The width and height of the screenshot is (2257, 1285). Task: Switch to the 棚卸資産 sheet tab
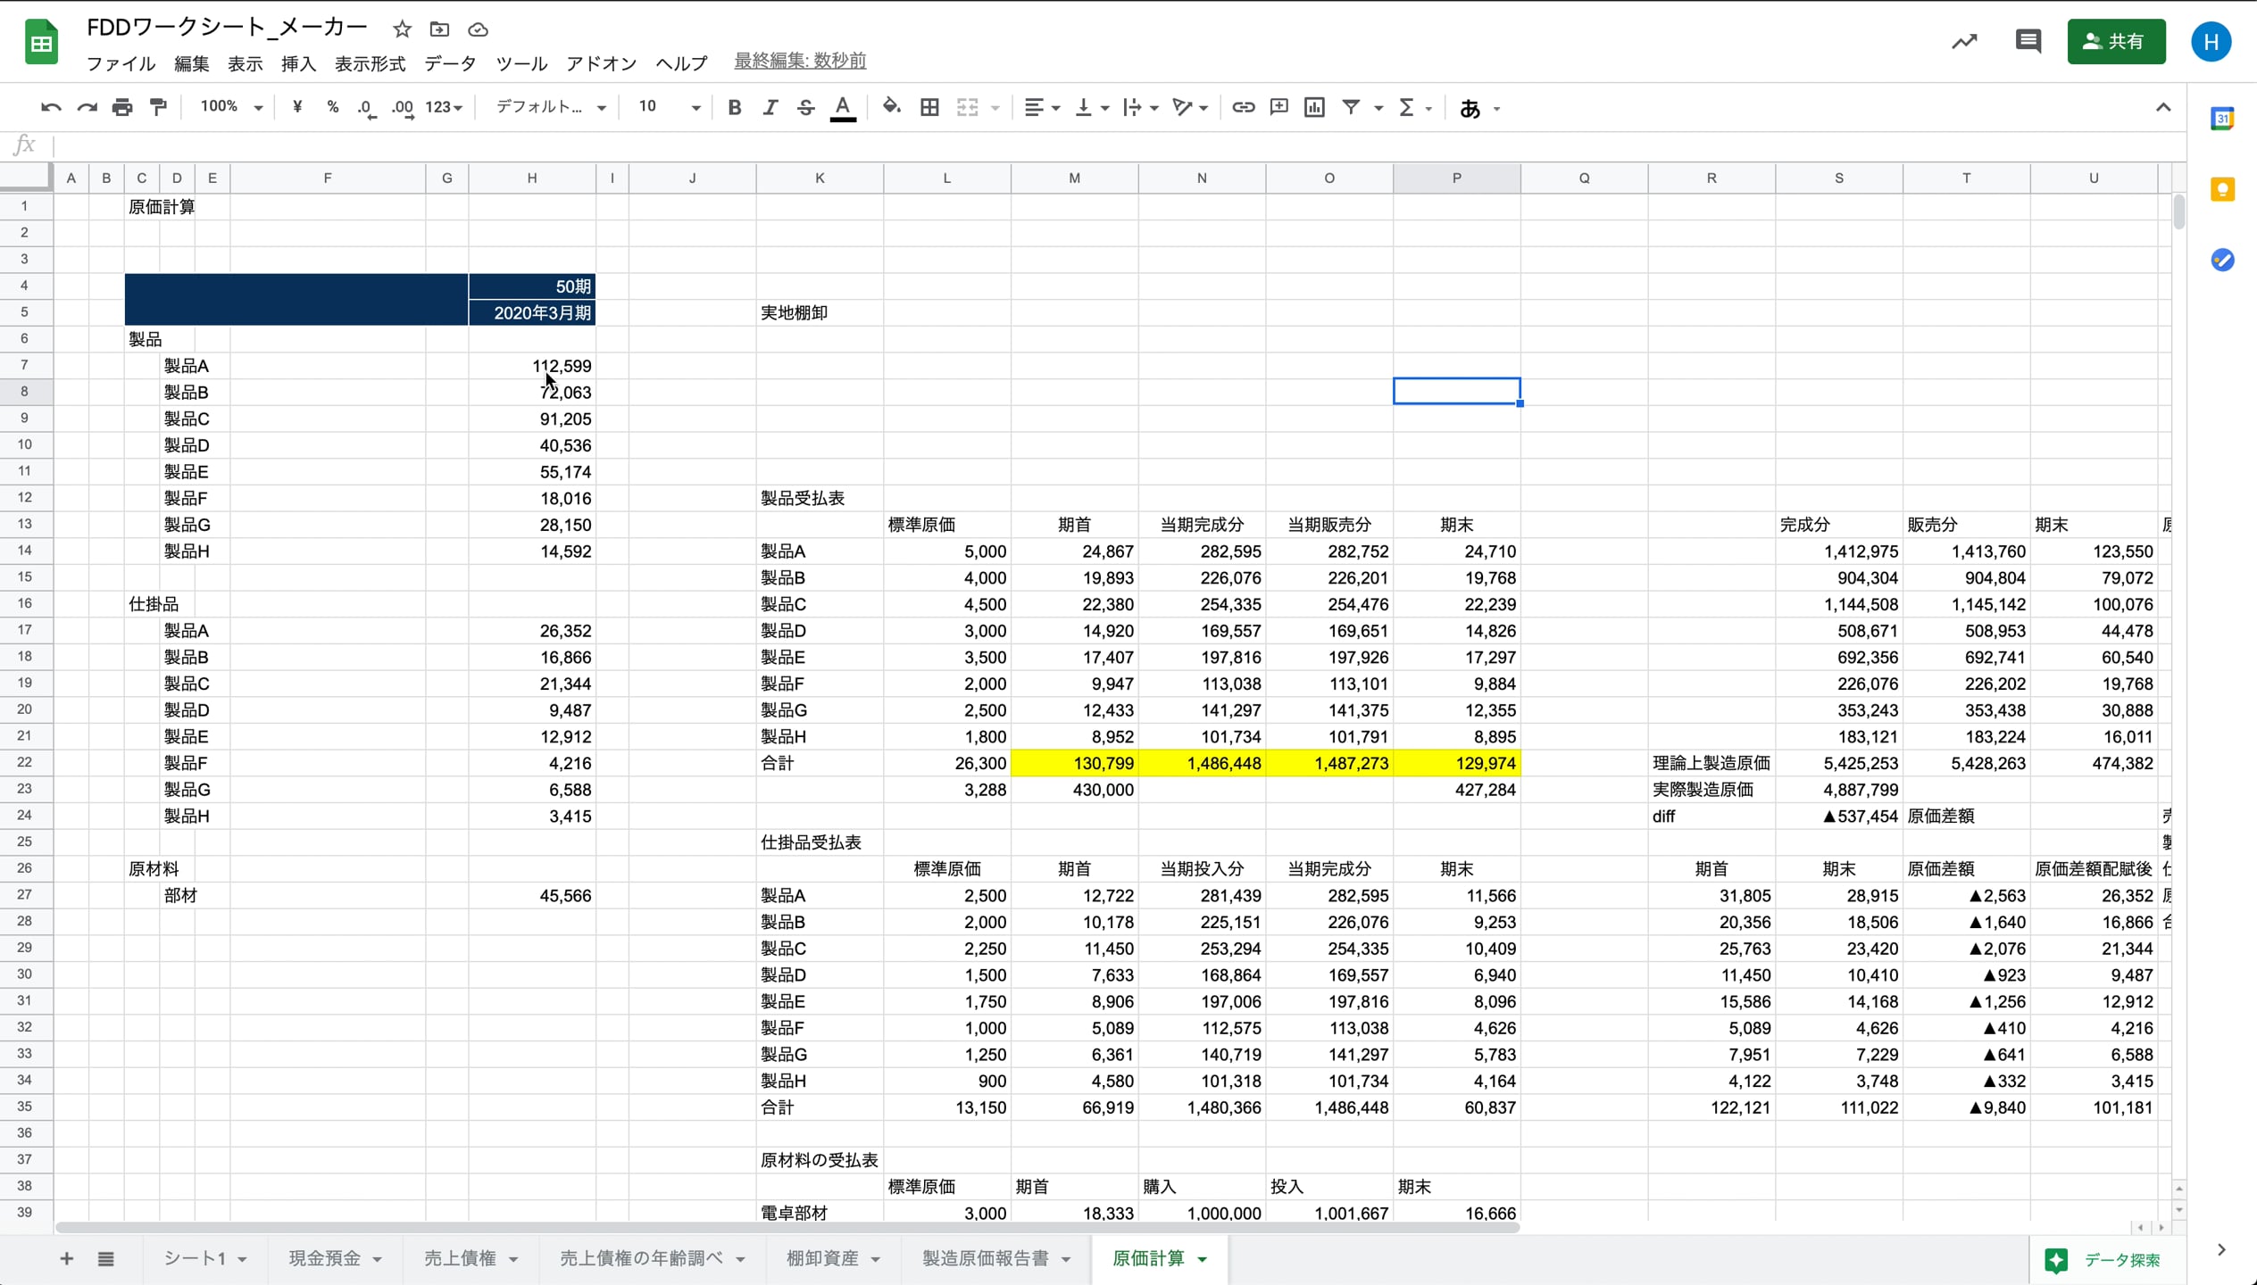(821, 1258)
